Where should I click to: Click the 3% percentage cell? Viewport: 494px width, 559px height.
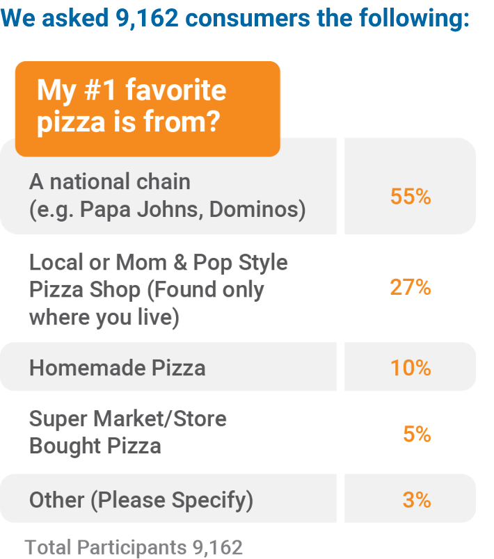[411, 499]
